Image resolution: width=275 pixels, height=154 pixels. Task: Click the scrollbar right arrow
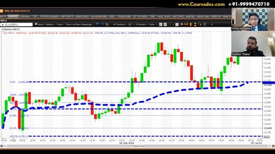click(270, 146)
